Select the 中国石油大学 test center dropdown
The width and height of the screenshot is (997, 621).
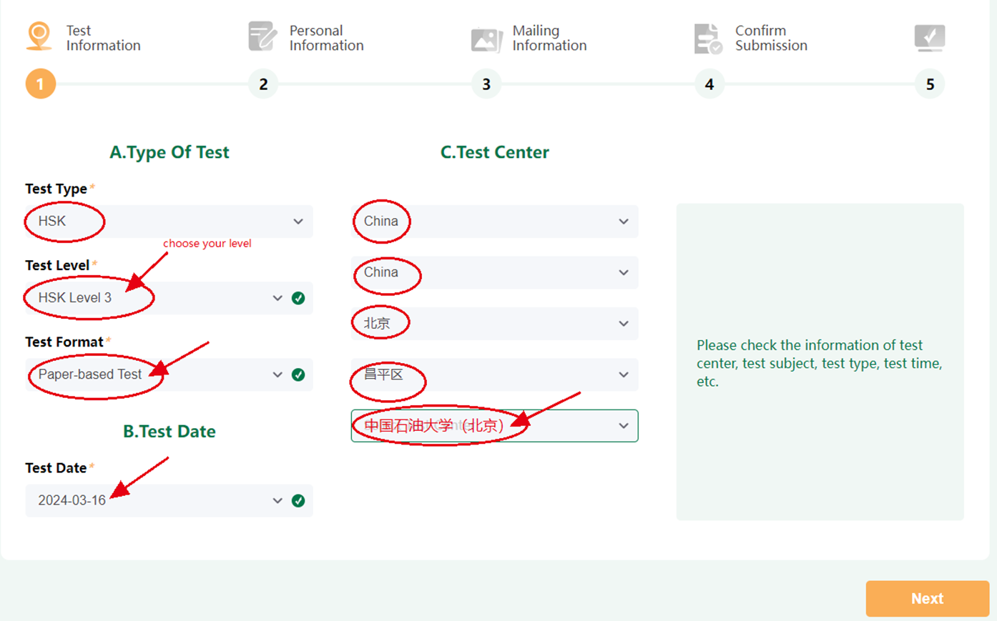pos(494,426)
